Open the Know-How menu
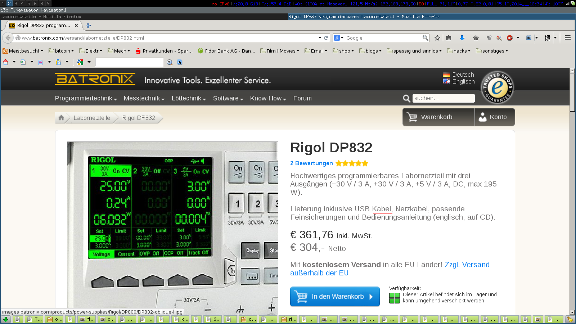This screenshot has width=576, height=324. [x=268, y=98]
